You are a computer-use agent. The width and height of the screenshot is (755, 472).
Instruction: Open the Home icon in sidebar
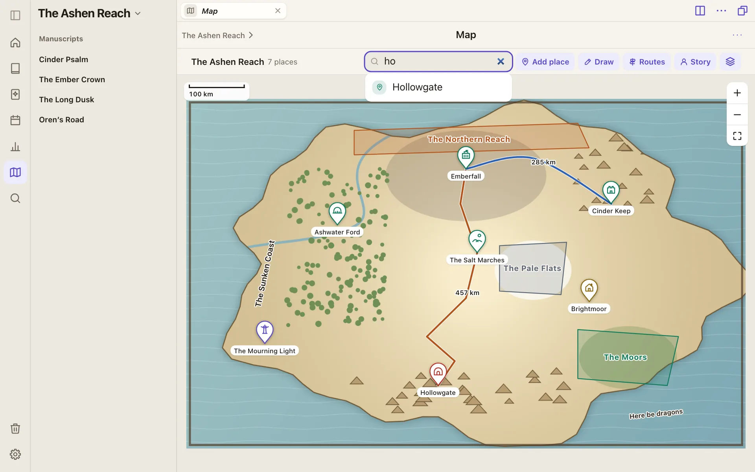point(15,42)
